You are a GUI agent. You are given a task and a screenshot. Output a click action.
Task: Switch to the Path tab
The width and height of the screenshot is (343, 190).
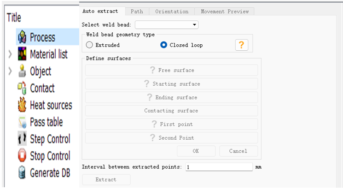136,12
